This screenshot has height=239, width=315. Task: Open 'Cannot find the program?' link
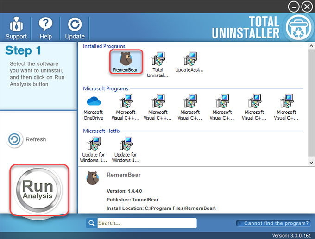pyautogui.click(x=273, y=223)
